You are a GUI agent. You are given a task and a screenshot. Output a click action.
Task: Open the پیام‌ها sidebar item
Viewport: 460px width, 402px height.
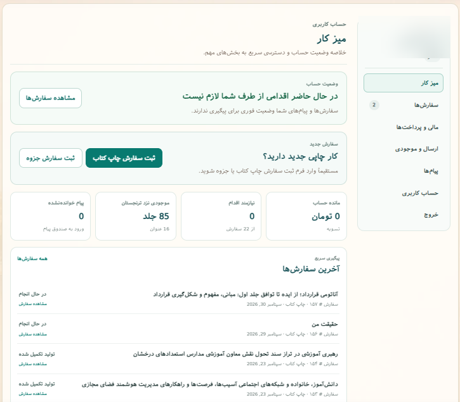pos(403,171)
